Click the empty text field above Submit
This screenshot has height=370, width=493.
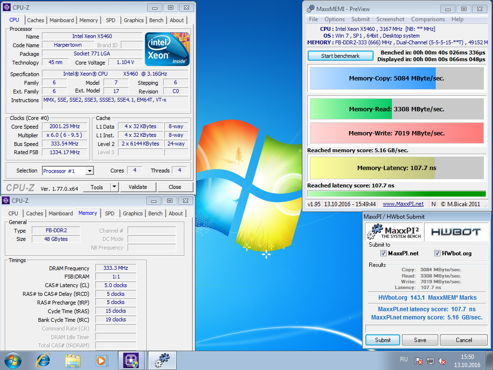click(x=427, y=329)
